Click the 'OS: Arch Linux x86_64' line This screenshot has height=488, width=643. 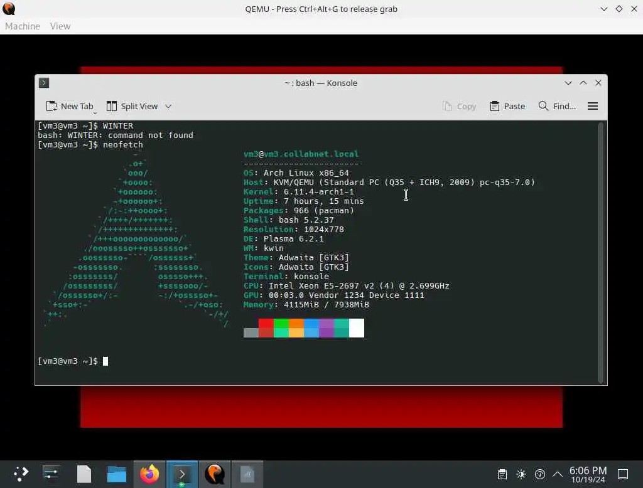click(x=296, y=173)
